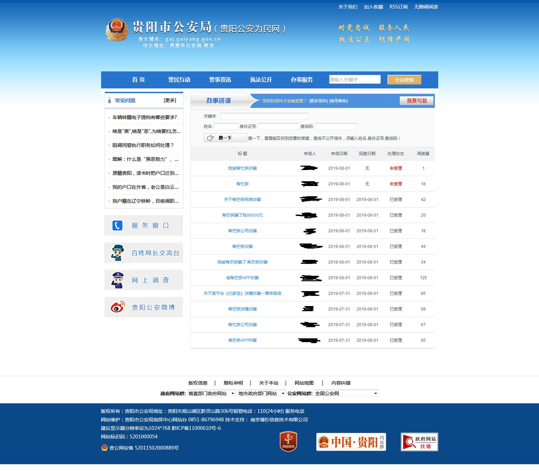Click the 我要写信 button

(416, 101)
